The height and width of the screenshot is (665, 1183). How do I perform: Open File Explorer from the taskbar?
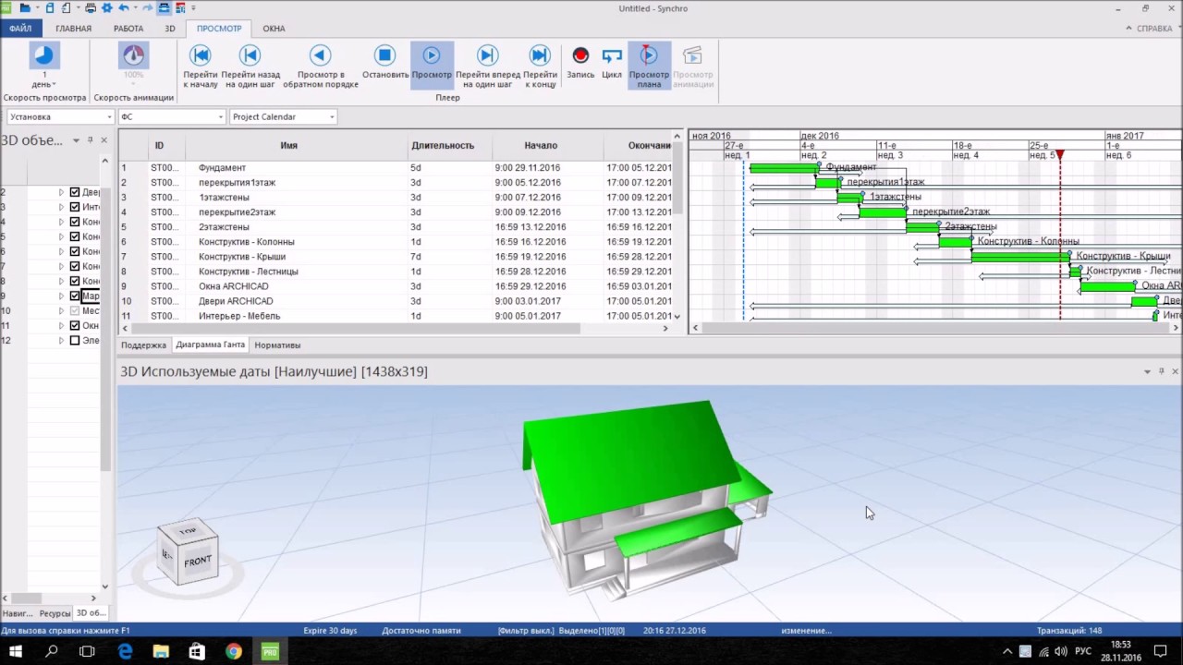click(161, 651)
